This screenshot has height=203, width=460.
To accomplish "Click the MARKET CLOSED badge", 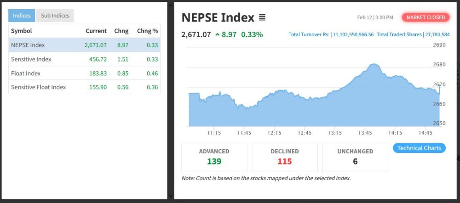I will click(425, 17).
